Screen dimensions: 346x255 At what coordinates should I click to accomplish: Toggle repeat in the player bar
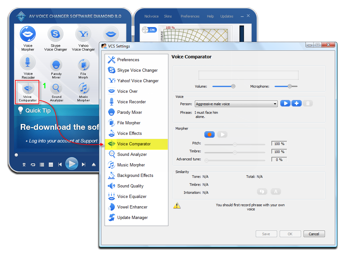[33, 164]
